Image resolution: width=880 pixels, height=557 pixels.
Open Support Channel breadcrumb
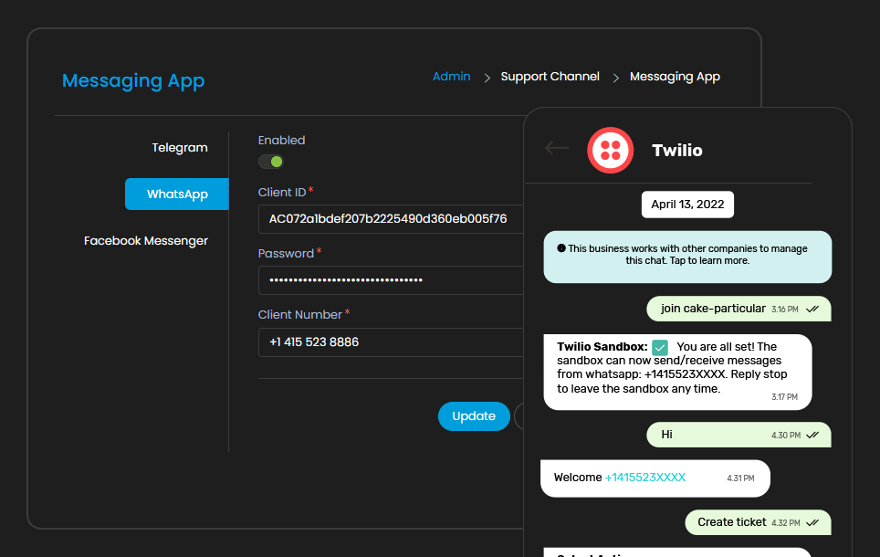click(x=550, y=77)
